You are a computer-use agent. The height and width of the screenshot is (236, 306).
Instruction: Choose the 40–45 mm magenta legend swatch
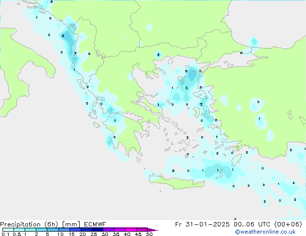(131, 230)
